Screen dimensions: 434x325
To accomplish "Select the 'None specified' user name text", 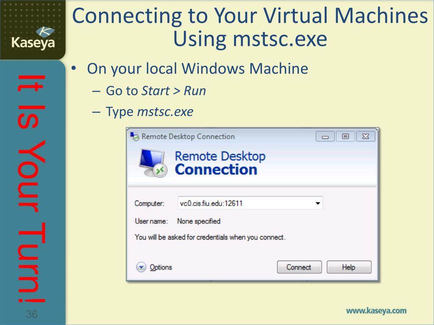I will (199, 221).
